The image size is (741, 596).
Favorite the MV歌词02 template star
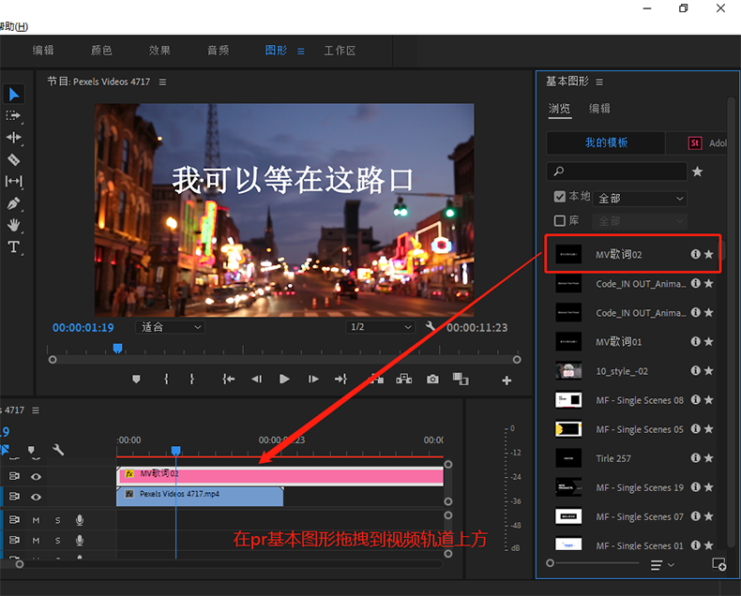click(709, 254)
